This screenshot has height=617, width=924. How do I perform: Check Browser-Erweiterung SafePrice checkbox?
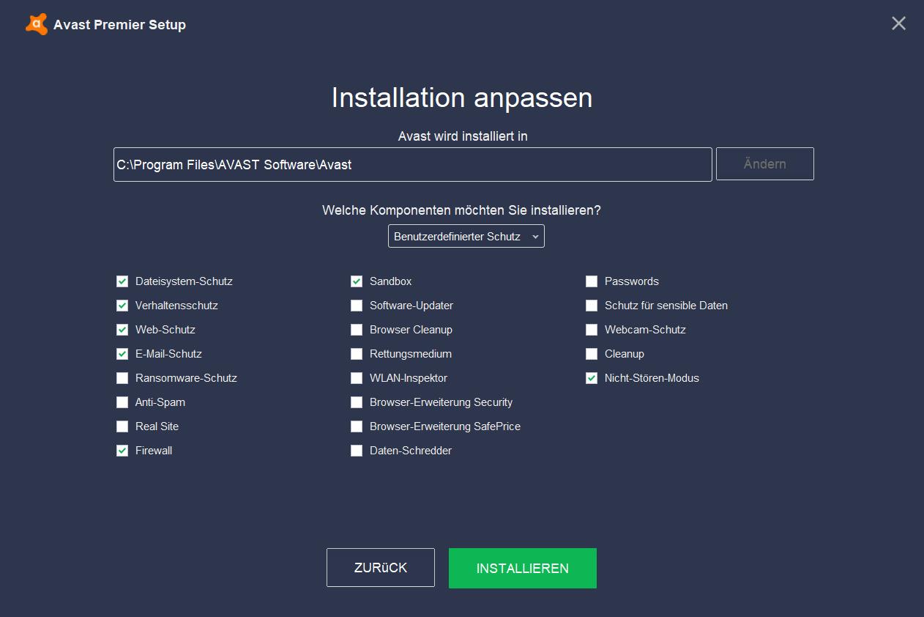[357, 426]
